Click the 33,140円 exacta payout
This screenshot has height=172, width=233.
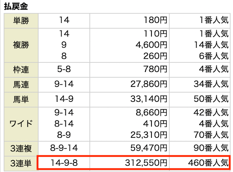(x=149, y=99)
